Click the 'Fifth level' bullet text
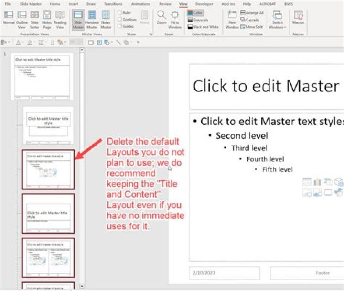 click(277, 169)
